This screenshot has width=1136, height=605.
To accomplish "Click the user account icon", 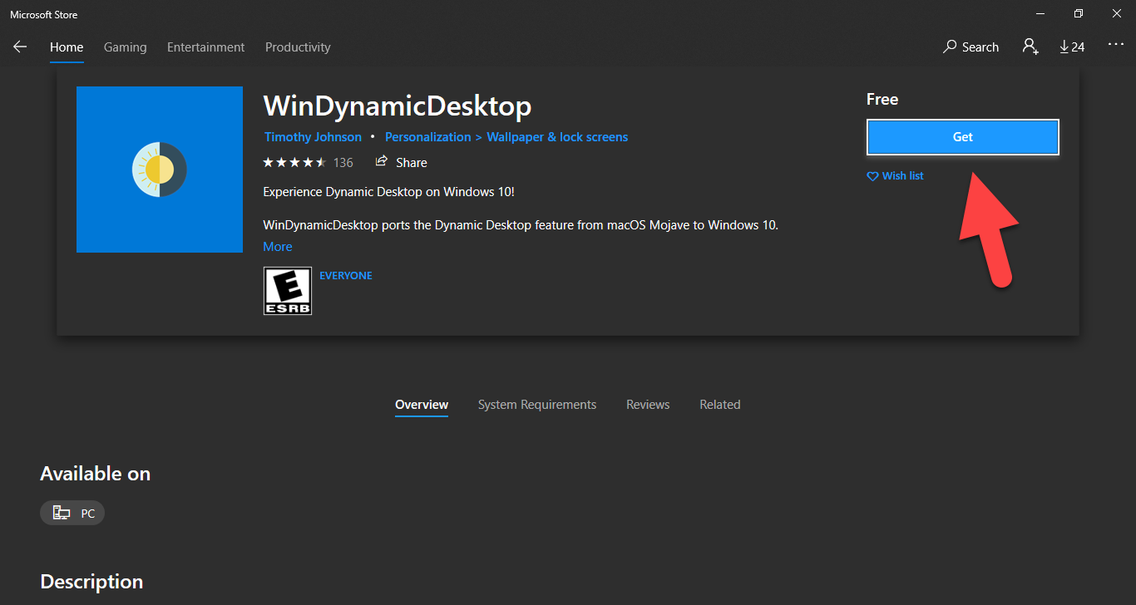I will point(1030,47).
